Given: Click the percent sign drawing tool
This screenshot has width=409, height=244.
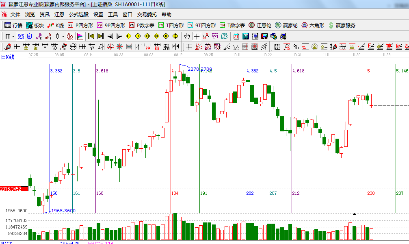Looking at the screenshot, I should (x=296, y=47).
